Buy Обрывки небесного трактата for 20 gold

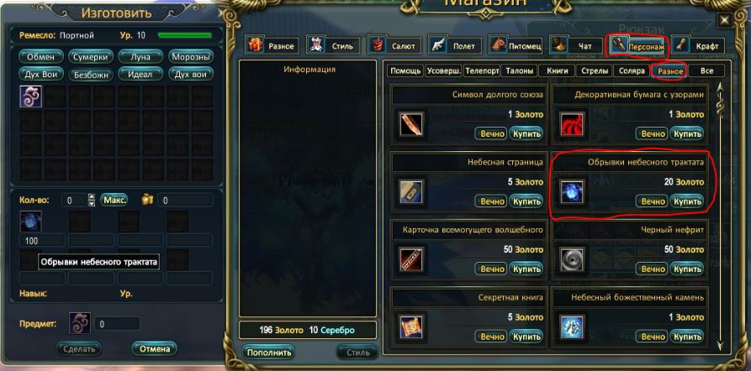[x=687, y=201]
